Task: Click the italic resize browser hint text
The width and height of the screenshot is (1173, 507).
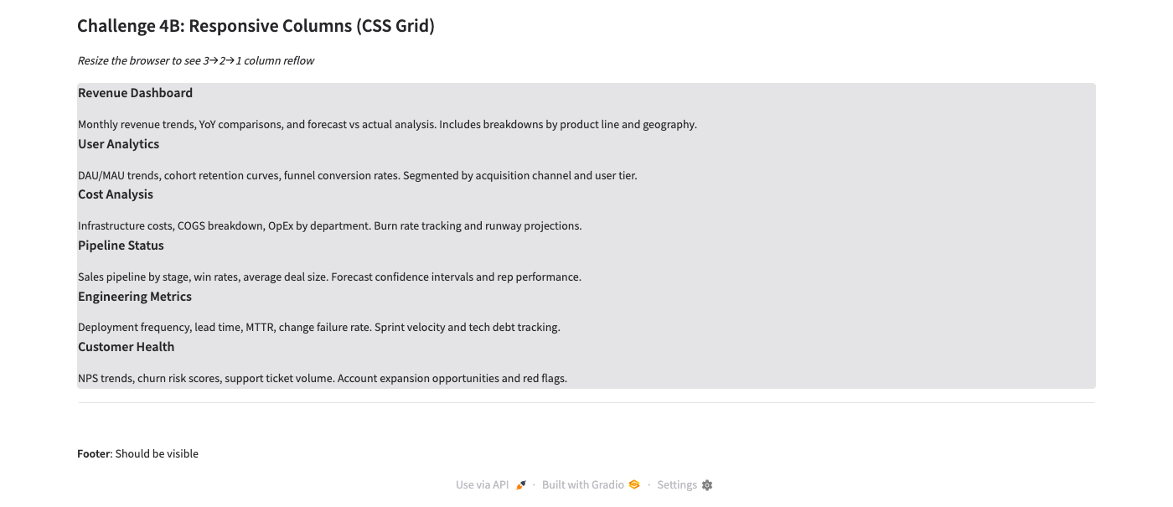Action: 195,60
